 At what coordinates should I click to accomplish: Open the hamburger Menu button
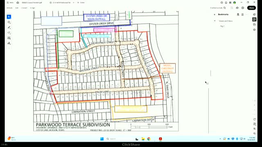point(10,3)
